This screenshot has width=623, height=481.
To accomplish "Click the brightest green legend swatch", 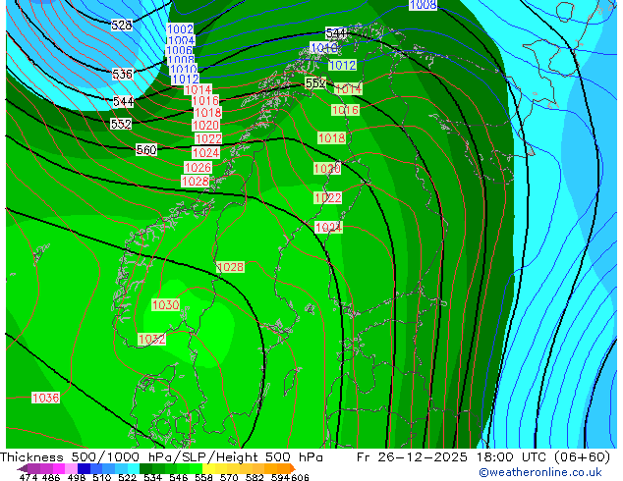I will (x=196, y=468).
